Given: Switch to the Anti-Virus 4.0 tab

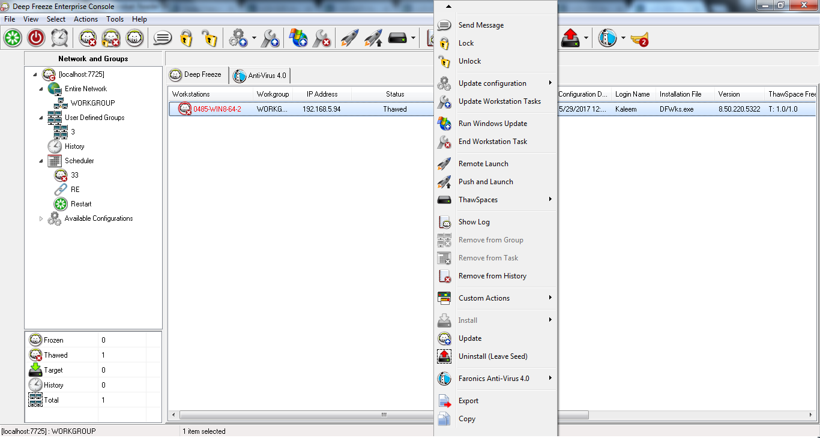Looking at the screenshot, I should tap(261, 76).
